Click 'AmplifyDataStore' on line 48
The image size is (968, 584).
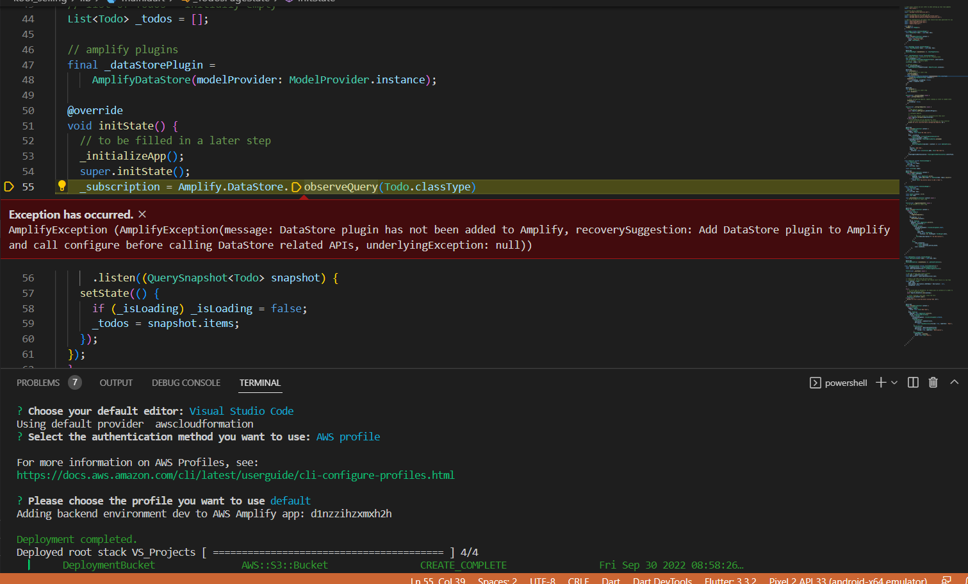tap(141, 79)
